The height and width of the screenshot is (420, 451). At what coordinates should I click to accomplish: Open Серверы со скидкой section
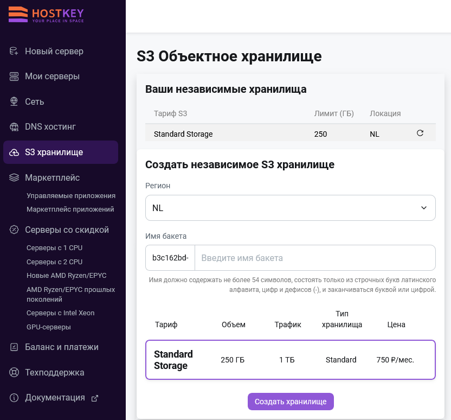point(67,230)
